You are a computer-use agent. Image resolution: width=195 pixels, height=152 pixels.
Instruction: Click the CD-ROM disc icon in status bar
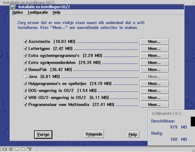tap(11, 149)
